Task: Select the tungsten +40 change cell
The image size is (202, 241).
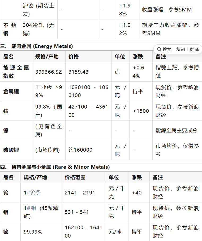Action: tap(137, 193)
